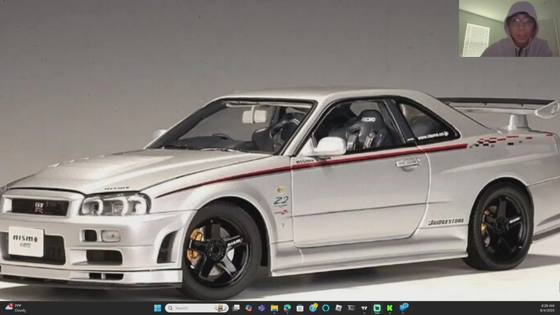Open the Alexa ring icon
The height and width of the screenshot is (315, 560).
pos(325,308)
